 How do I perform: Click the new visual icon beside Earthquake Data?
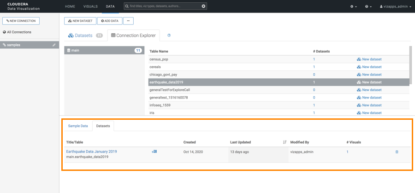154,151
